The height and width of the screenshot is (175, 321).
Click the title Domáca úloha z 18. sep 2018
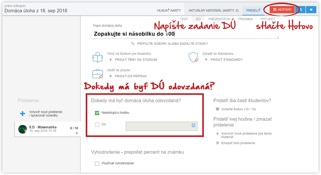36,11
